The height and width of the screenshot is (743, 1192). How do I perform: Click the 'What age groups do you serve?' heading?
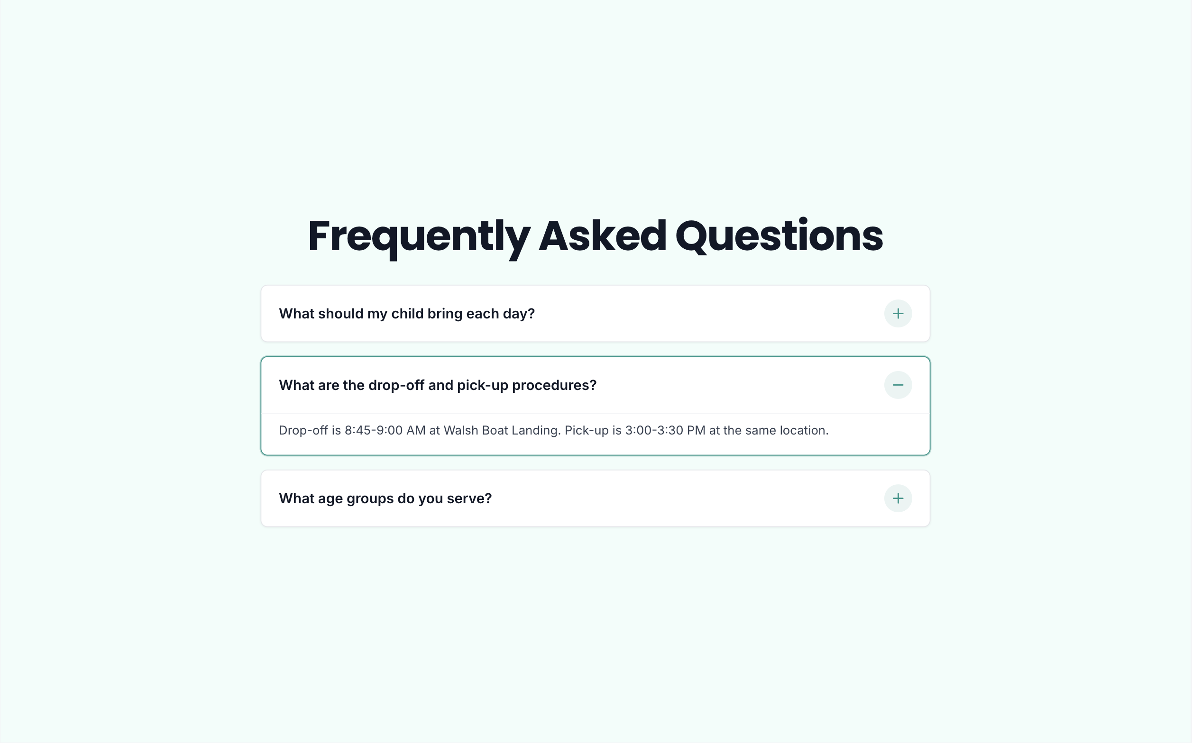pos(385,498)
